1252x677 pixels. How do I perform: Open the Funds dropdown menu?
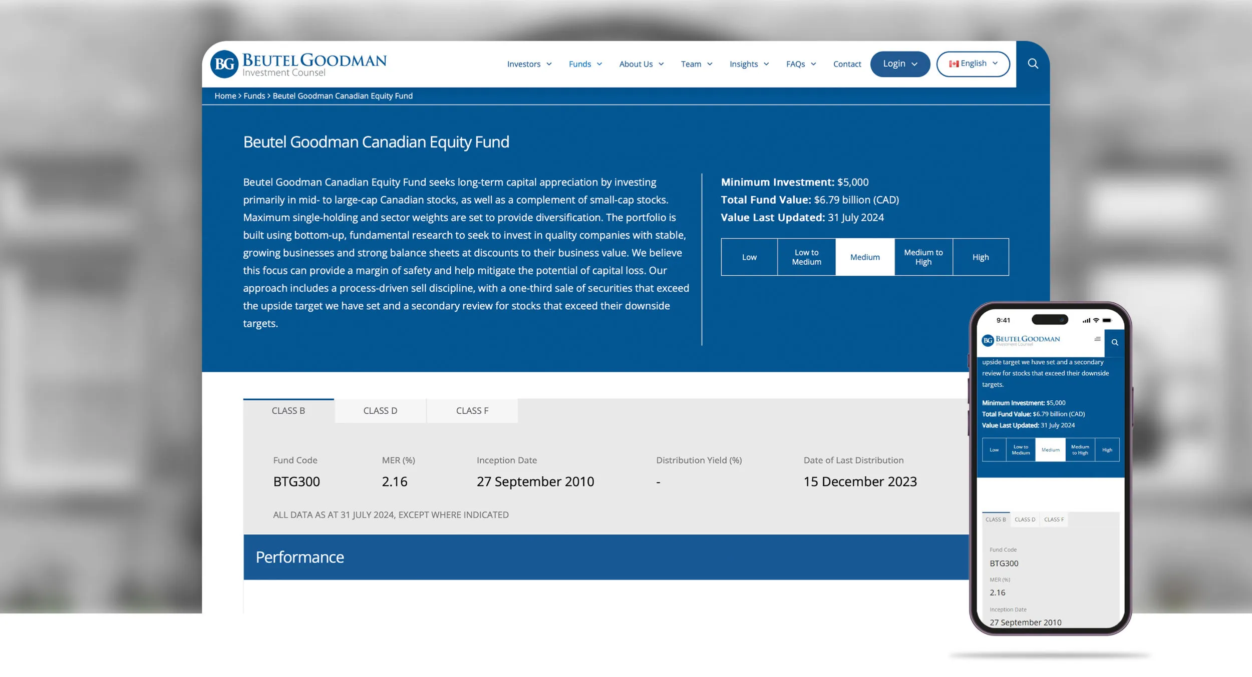585,64
